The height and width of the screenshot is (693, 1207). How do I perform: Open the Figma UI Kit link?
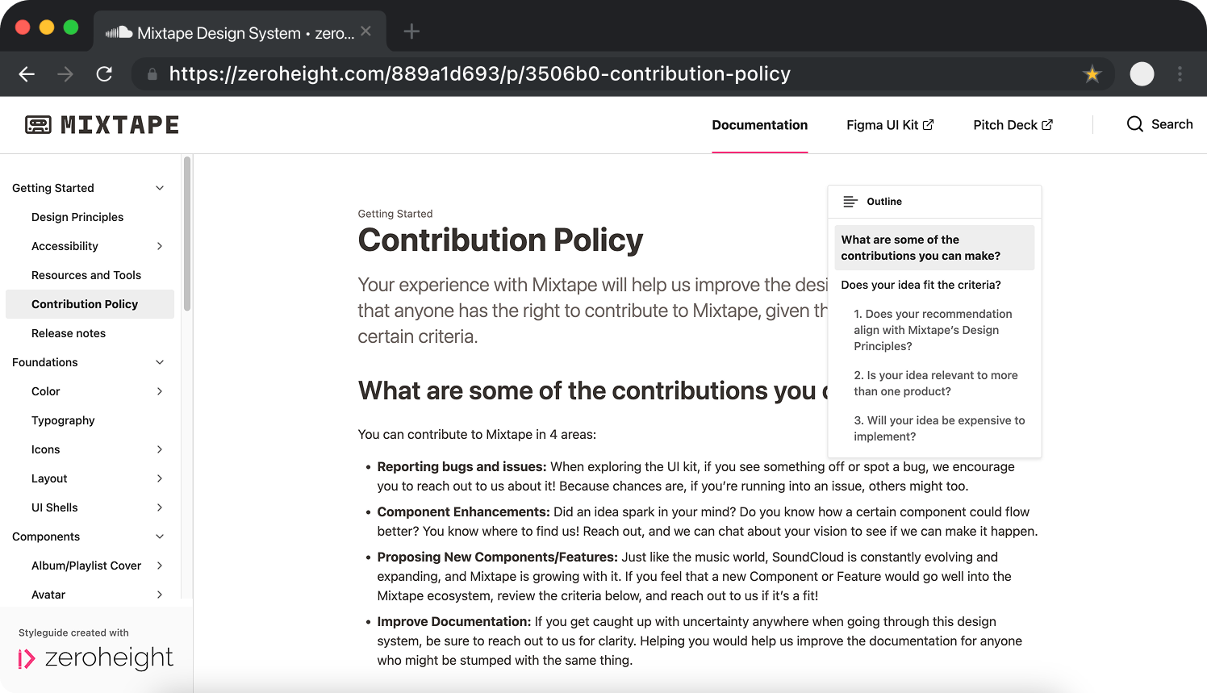pyautogui.click(x=890, y=125)
